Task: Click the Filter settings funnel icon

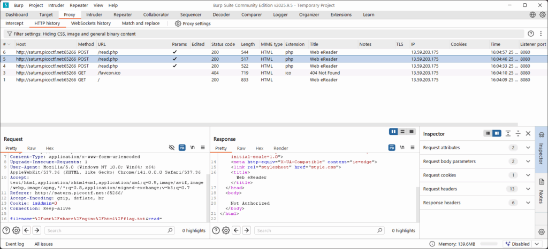Action: tap(9, 34)
